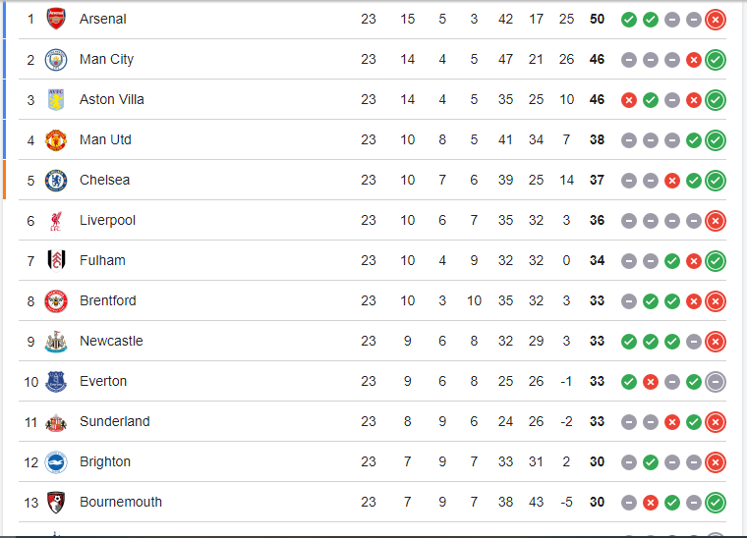Click the Sunderland badge icon
The image size is (747, 538).
[x=55, y=422]
